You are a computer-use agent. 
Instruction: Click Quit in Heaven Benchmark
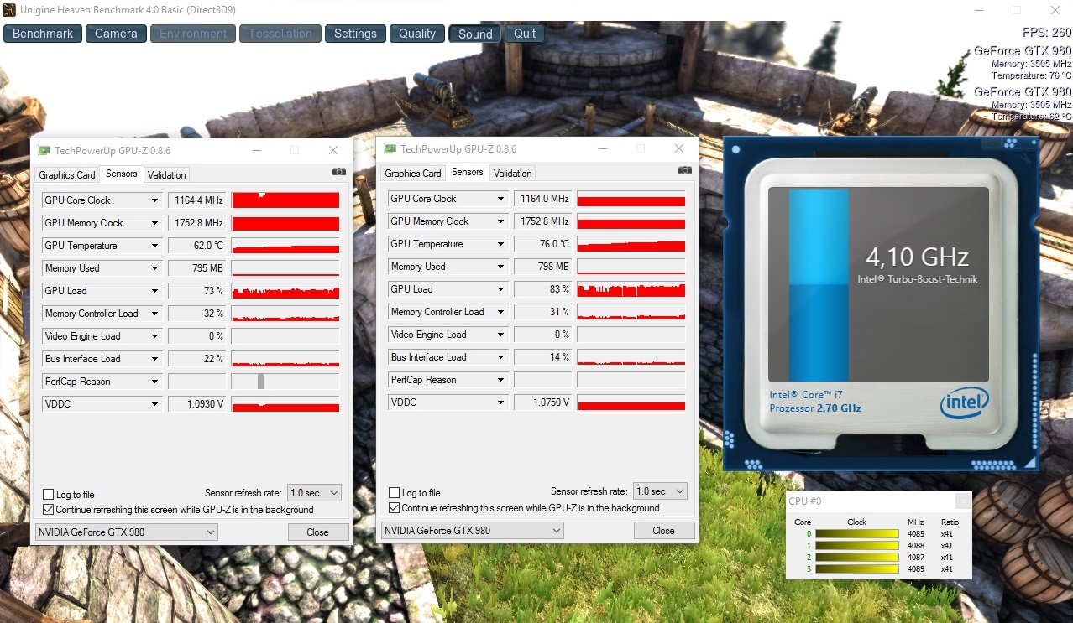[x=525, y=34]
